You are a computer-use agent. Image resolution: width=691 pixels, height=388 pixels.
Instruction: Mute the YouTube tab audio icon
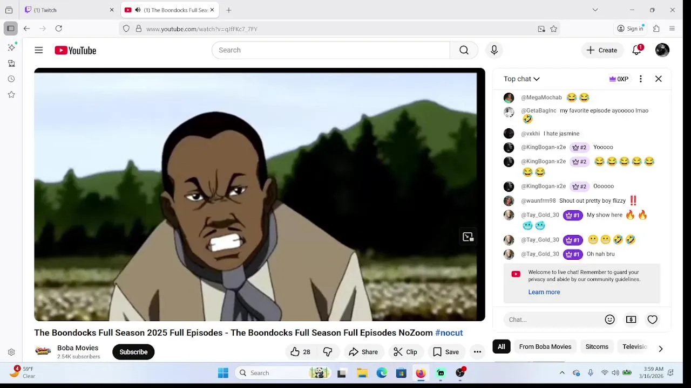(x=138, y=10)
